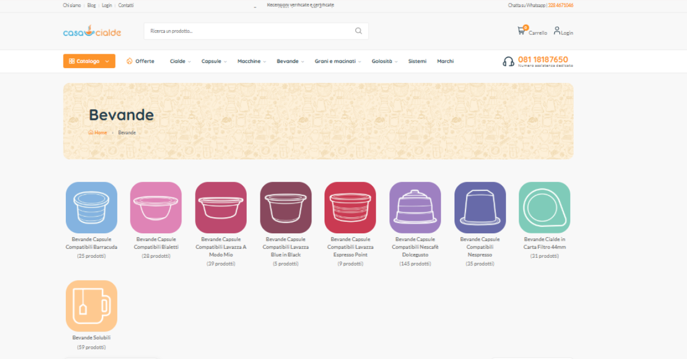Expand the Cialde menu dropdown
Screen dimensions: 687x359
click(180, 61)
